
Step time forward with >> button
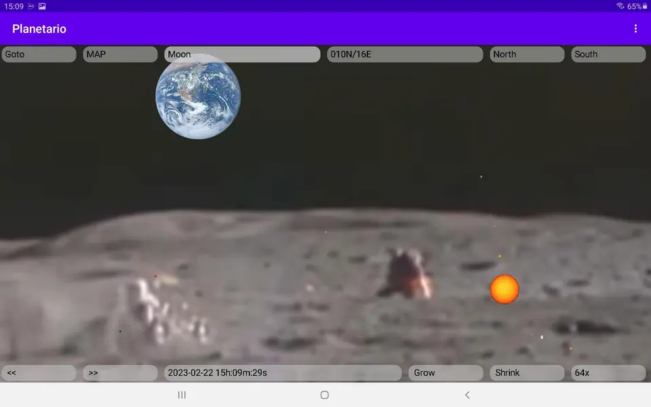coord(121,373)
